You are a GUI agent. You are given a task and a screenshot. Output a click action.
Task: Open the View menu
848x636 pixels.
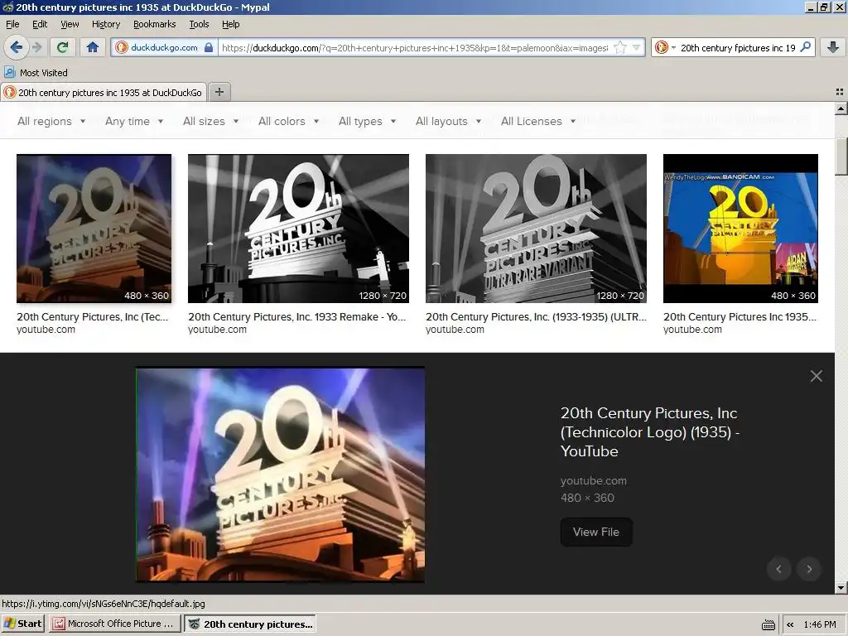click(x=70, y=24)
